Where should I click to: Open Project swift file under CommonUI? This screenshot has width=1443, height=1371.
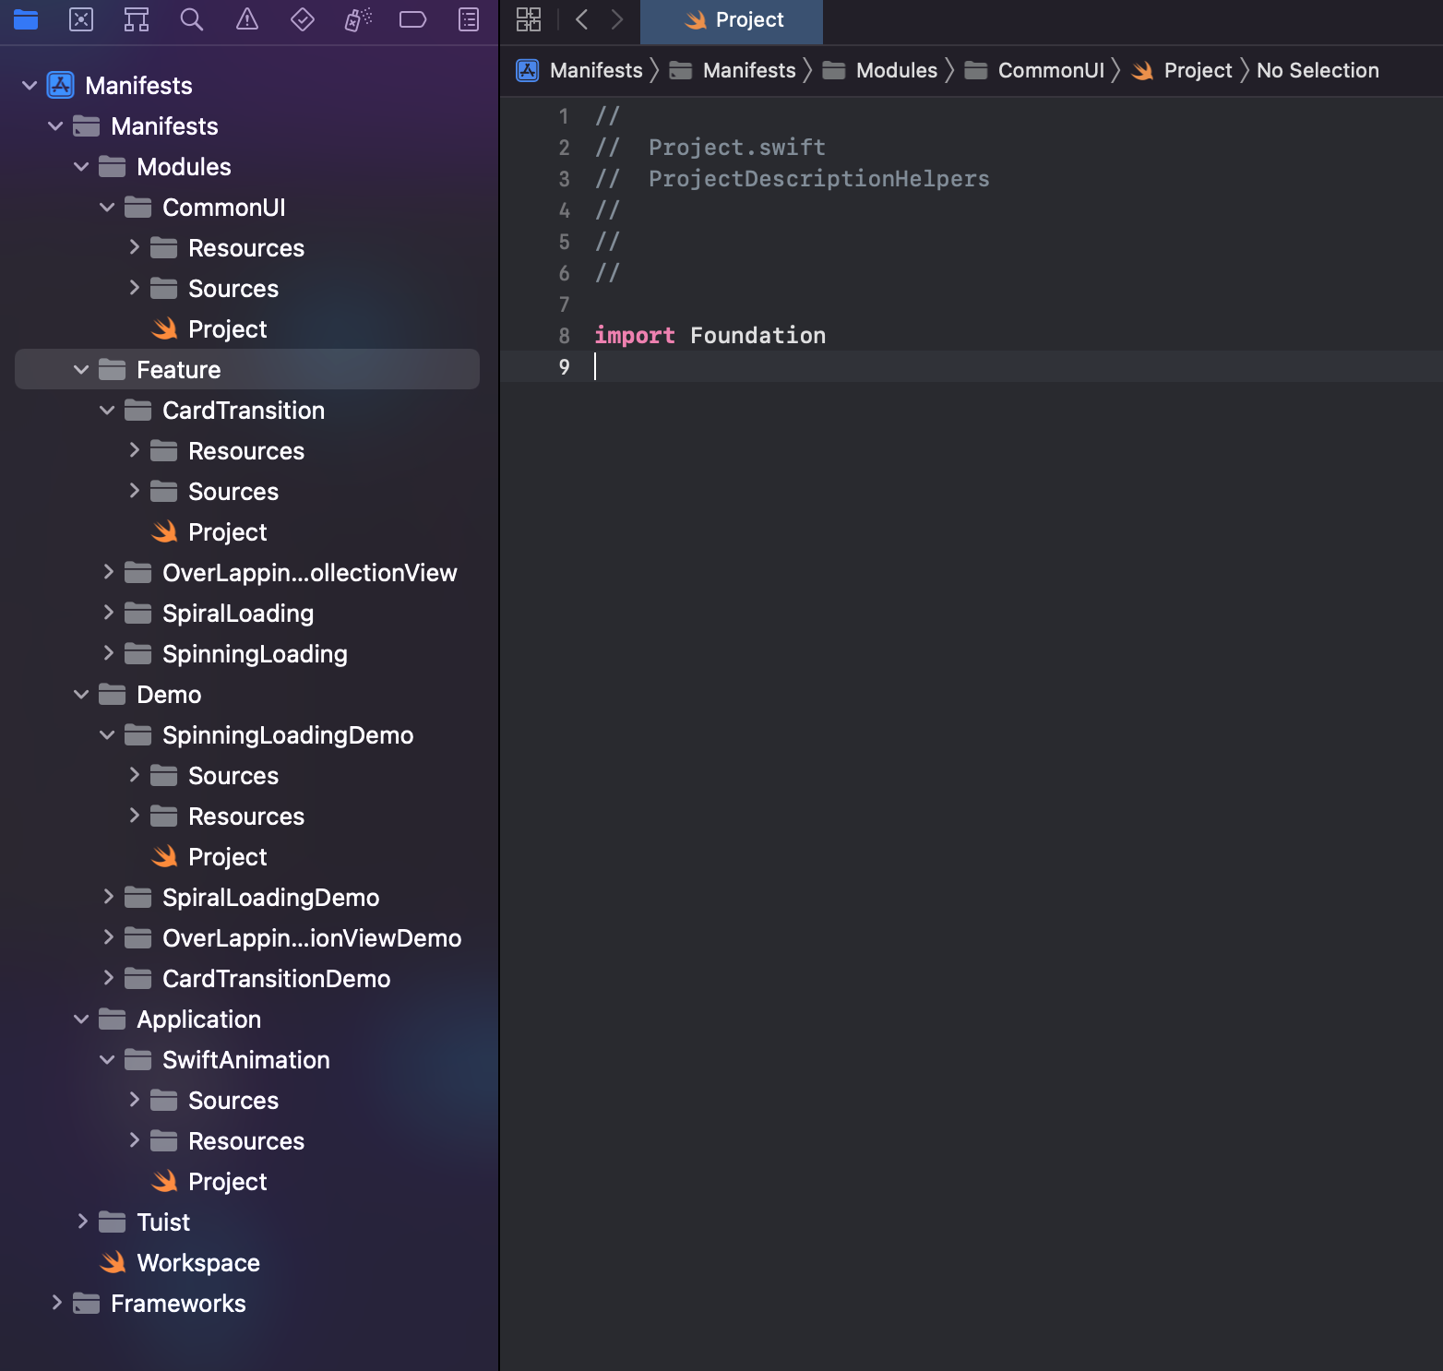[209, 329]
